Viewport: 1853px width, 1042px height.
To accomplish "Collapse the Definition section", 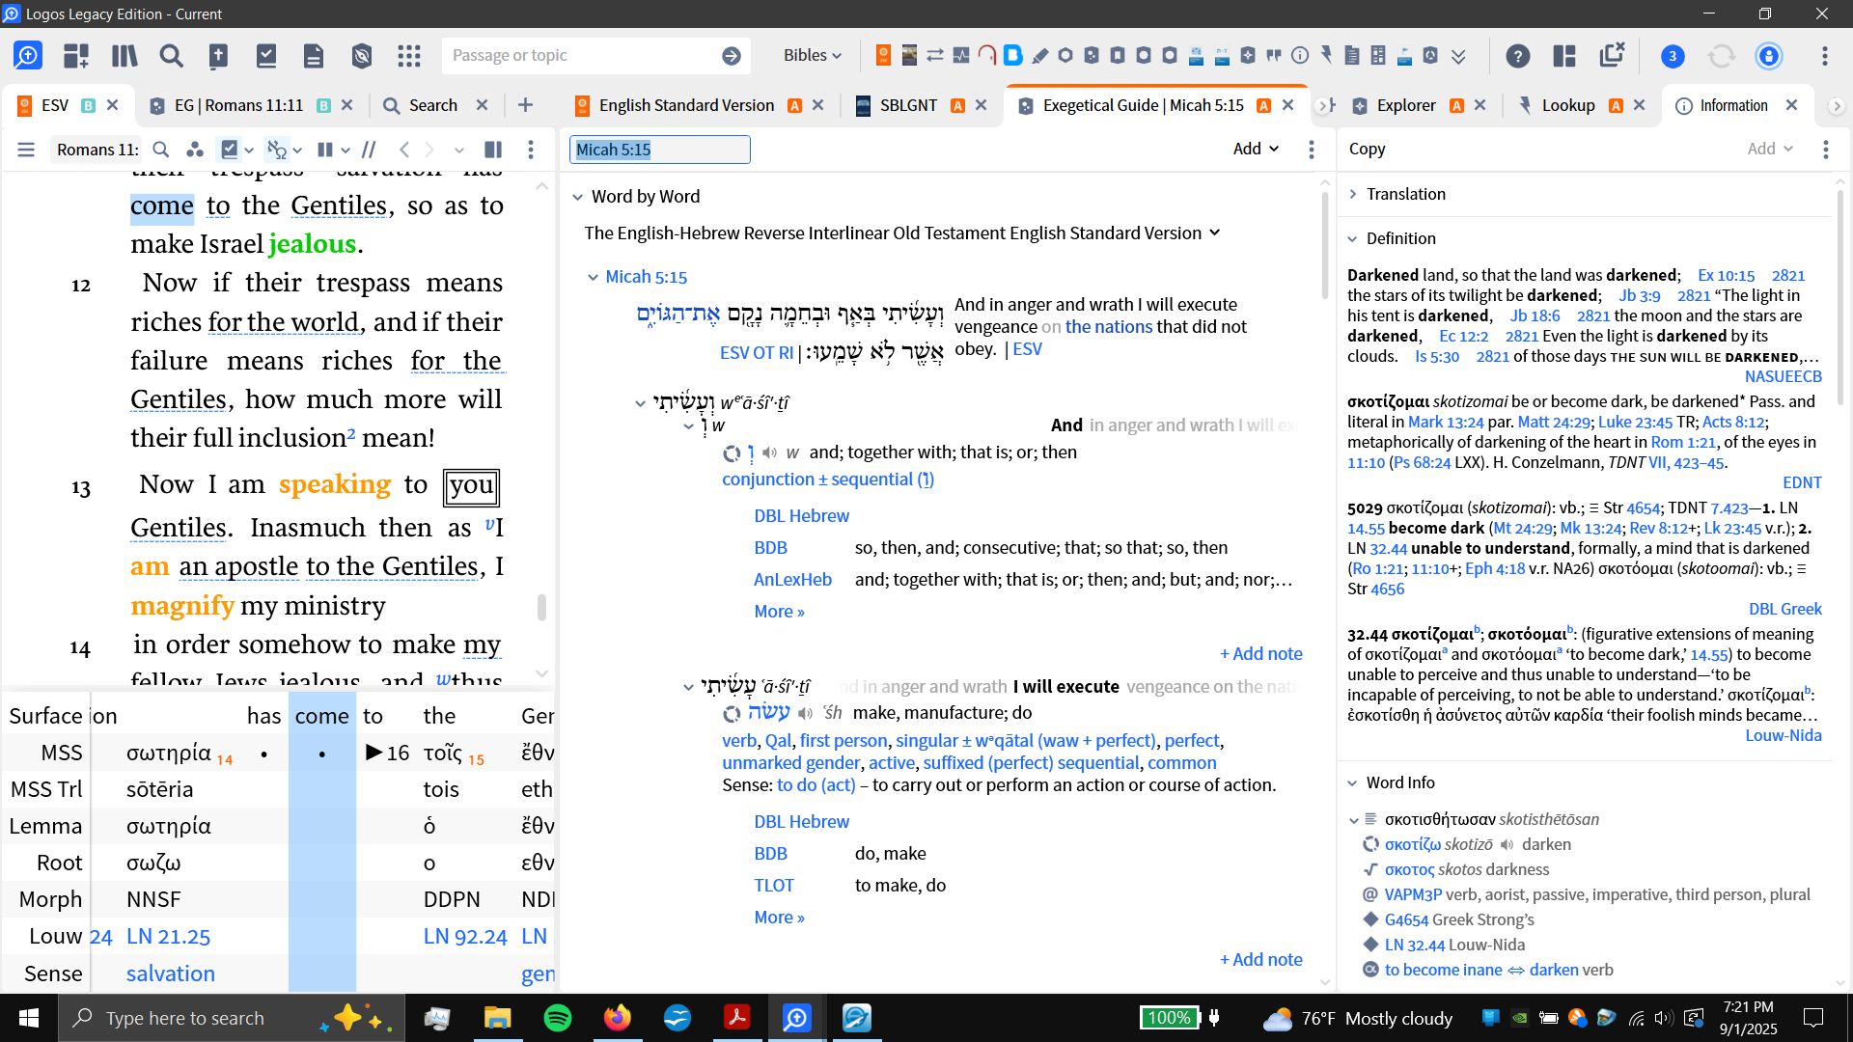I will [1353, 238].
